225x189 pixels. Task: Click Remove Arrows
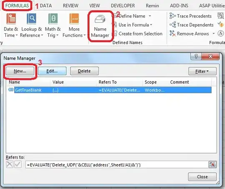pos(189,34)
